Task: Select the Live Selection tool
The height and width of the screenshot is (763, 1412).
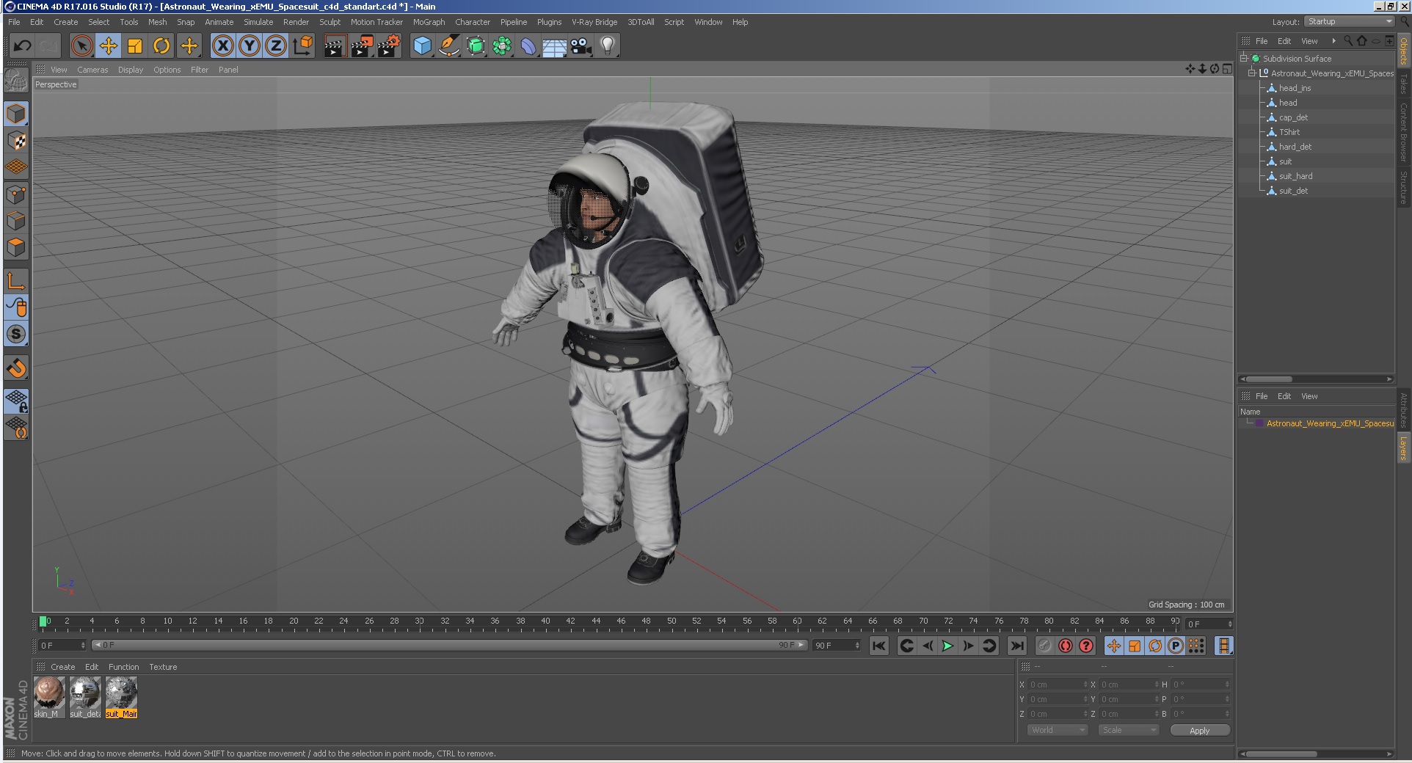Action: [x=82, y=46]
